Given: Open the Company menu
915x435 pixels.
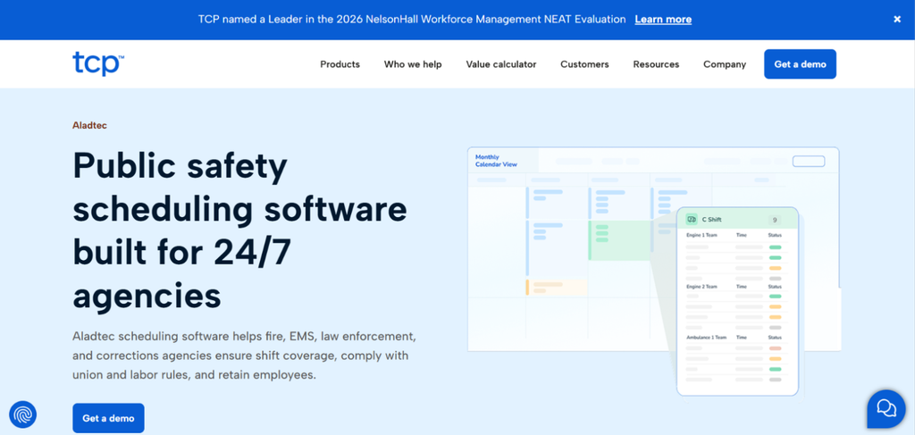Looking at the screenshot, I should (724, 64).
